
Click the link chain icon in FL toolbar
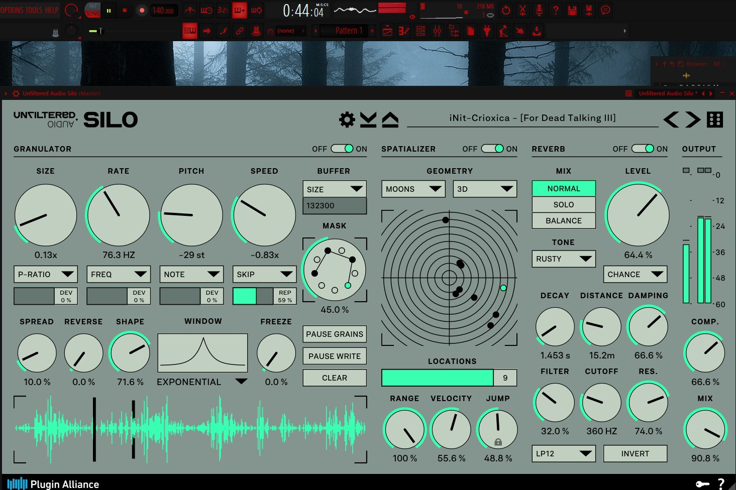click(240, 31)
